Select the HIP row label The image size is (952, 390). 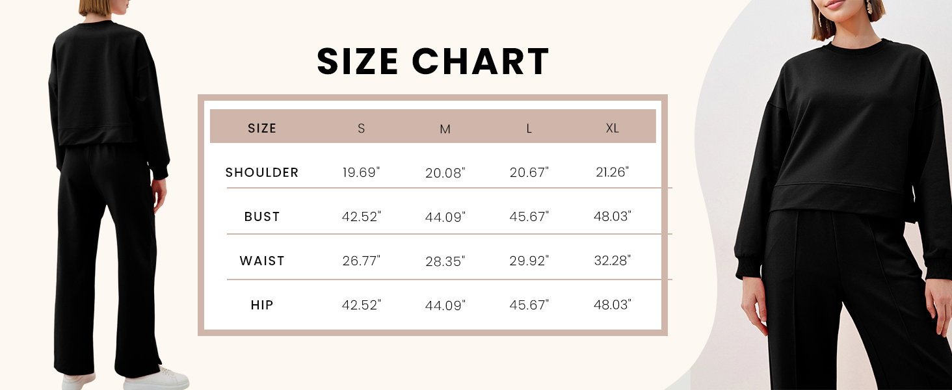pyautogui.click(x=262, y=305)
